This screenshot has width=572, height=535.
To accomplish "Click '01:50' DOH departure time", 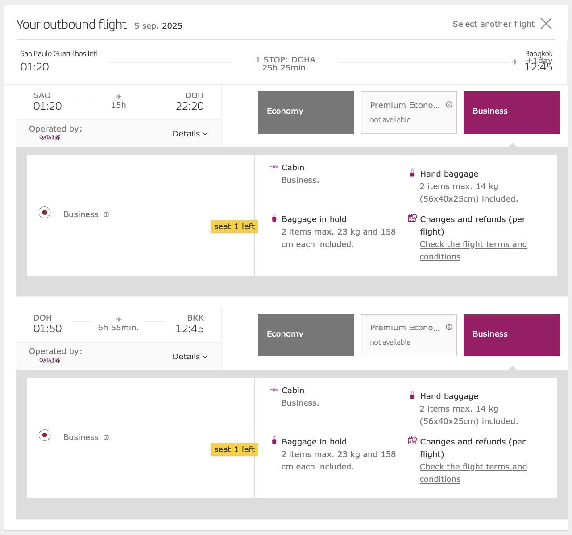I will click(x=48, y=329).
